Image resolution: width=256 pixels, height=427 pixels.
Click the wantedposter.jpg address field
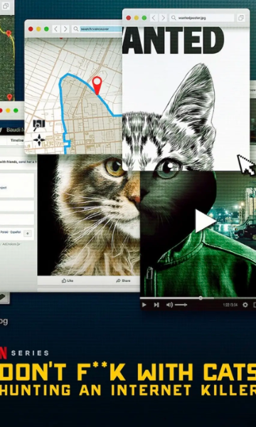[x=201, y=18]
